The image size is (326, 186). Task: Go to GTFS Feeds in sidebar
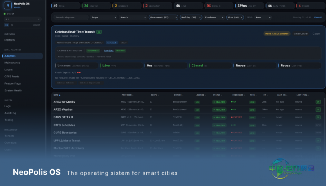12,77
